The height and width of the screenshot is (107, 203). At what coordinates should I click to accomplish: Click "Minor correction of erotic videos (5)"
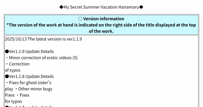[43, 58]
